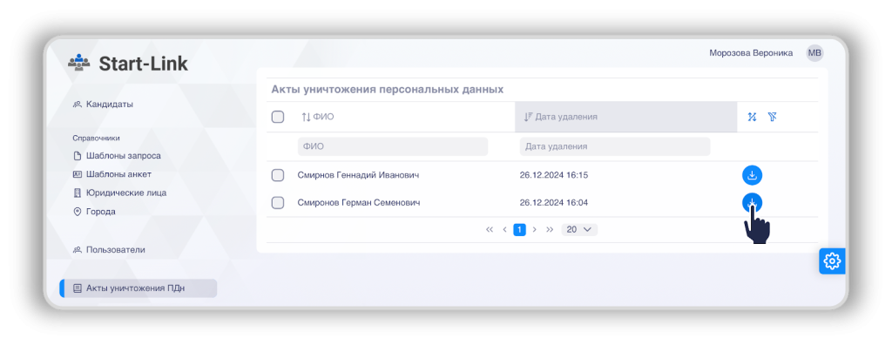Open the 20 rows-per-page dropdown

point(579,229)
